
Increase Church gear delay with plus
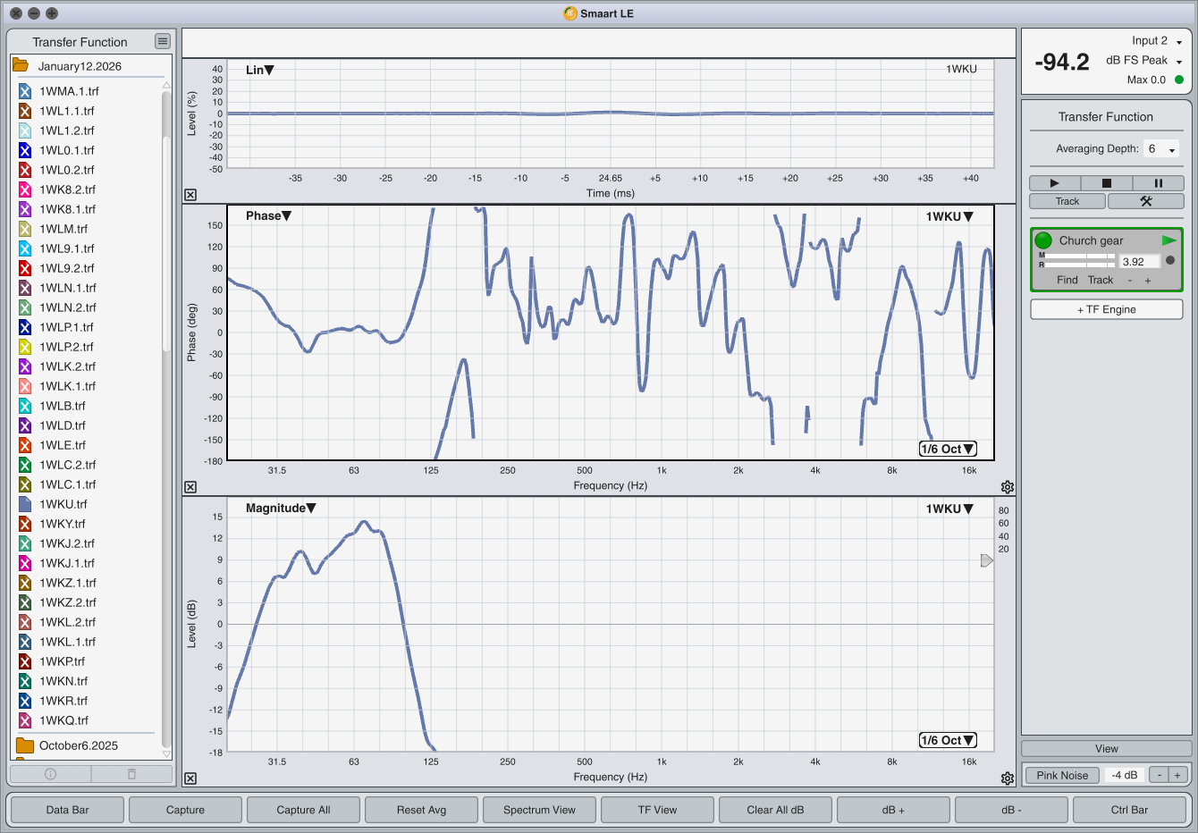1148,280
